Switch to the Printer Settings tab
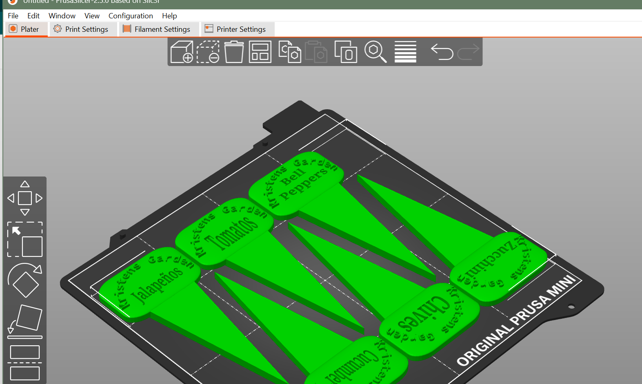 (x=238, y=29)
